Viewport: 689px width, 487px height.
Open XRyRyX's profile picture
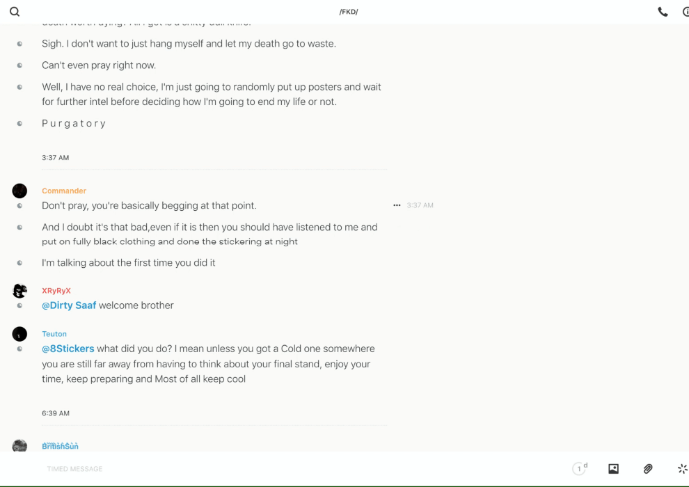pyautogui.click(x=19, y=291)
